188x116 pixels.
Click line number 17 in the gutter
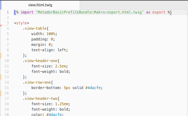pyautogui.click(x=7, y=99)
